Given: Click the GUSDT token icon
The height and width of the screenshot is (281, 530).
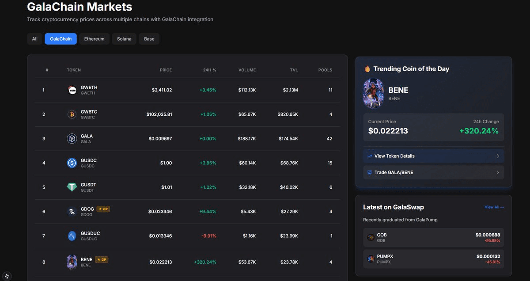Looking at the screenshot, I should pyautogui.click(x=72, y=187).
